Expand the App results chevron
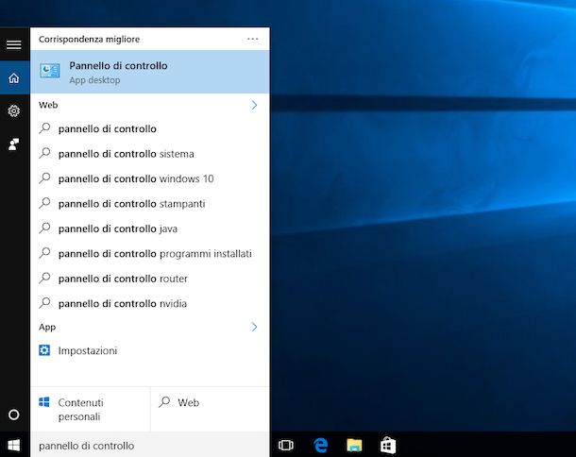This screenshot has height=457, width=576. tap(254, 327)
